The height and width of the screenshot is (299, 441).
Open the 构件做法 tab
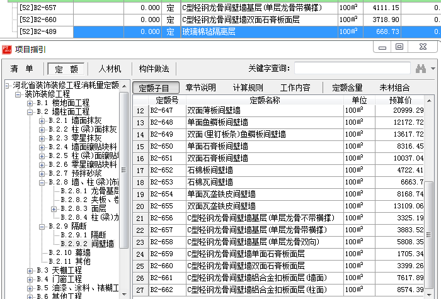point(154,69)
